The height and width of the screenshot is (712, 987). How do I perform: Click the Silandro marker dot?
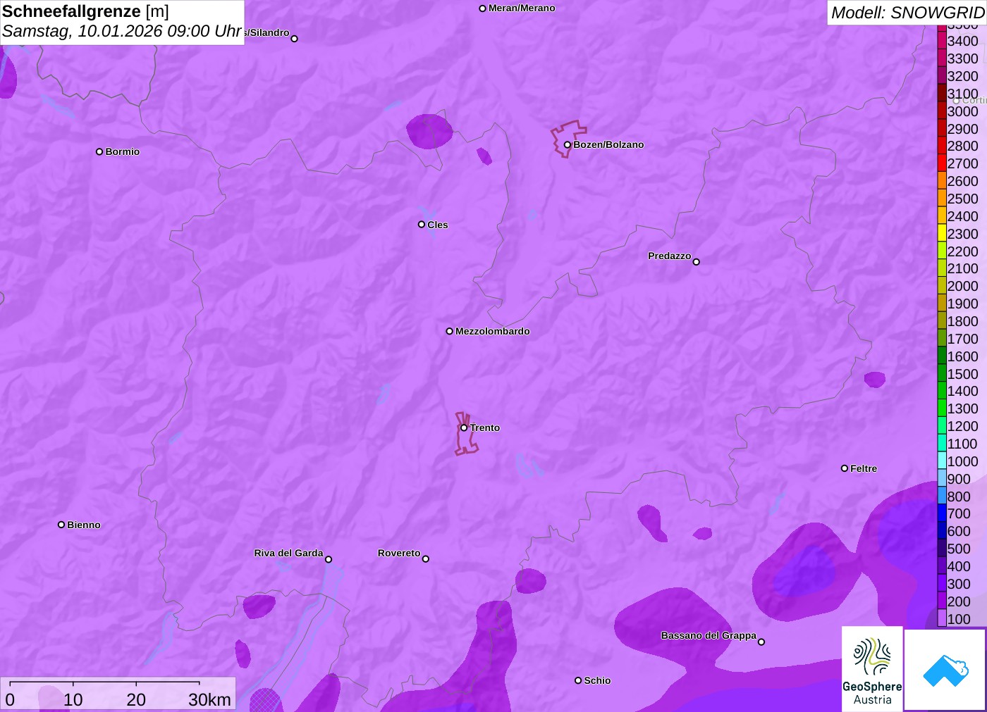295,39
